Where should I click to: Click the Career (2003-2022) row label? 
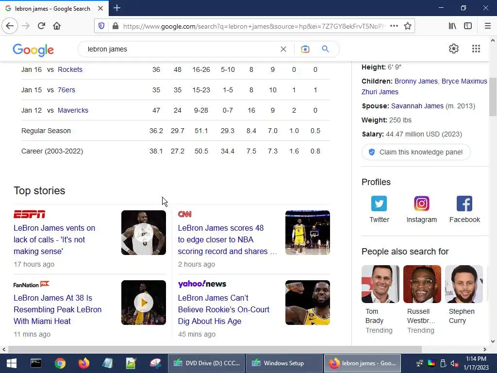tap(52, 151)
